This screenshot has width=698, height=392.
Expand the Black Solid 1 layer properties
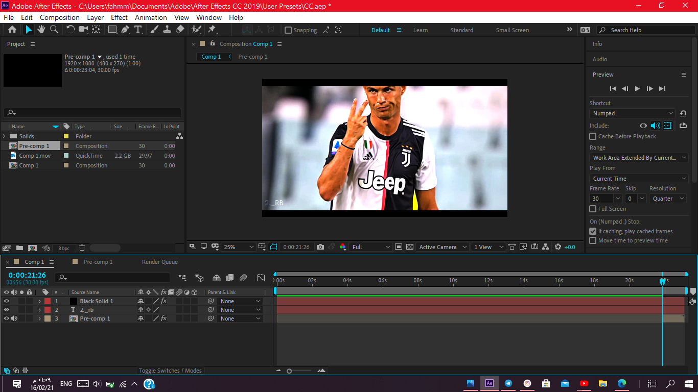tap(39, 301)
